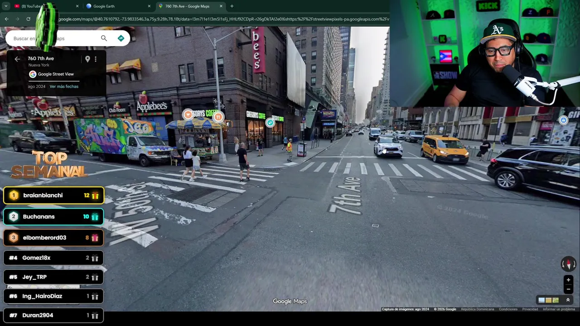Click the Ing_HairoDiaz leaderboard row
The height and width of the screenshot is (326, 580).
coord(53,296)
